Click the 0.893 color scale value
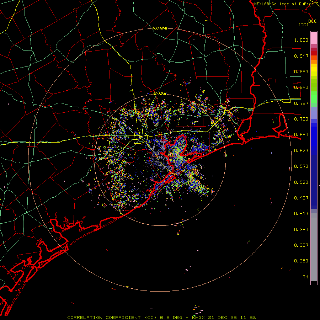 click(301, 71)
